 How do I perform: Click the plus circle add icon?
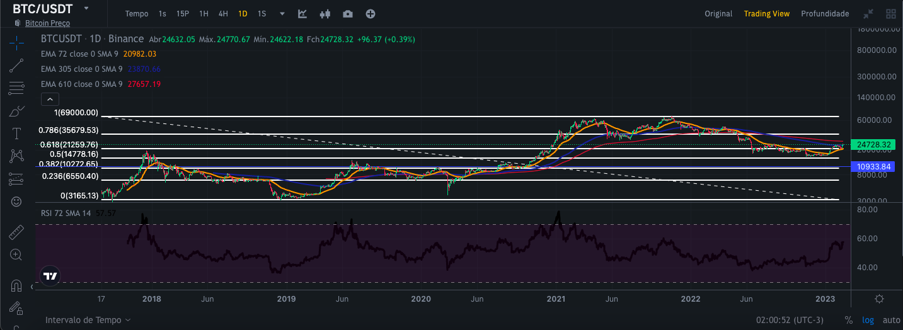pyautogui.click(x=371, y=13)
